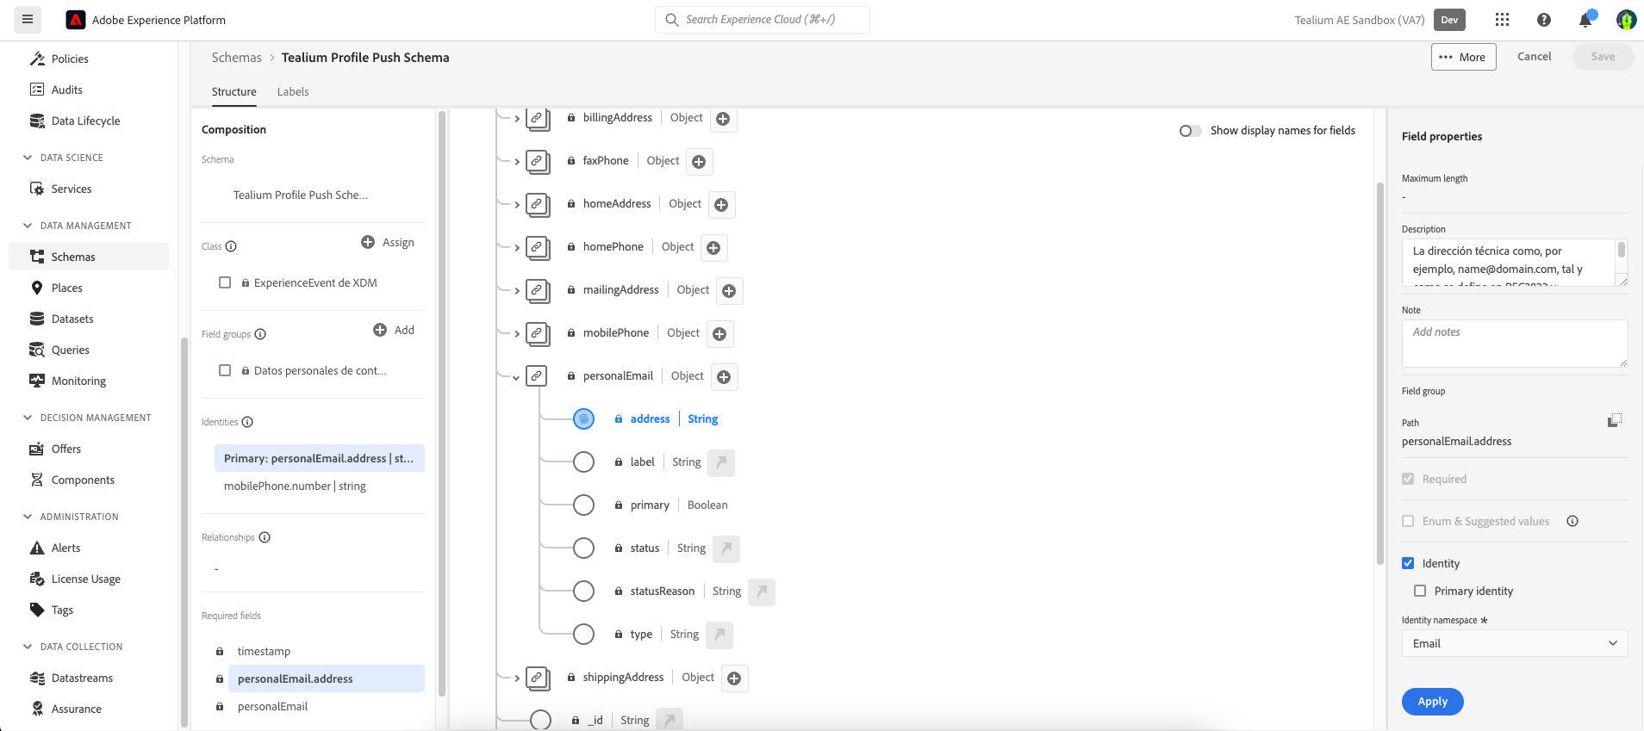Click the identity fingerprint icon on address
The width and height of the screenshot is (1644, 731).
583,419
